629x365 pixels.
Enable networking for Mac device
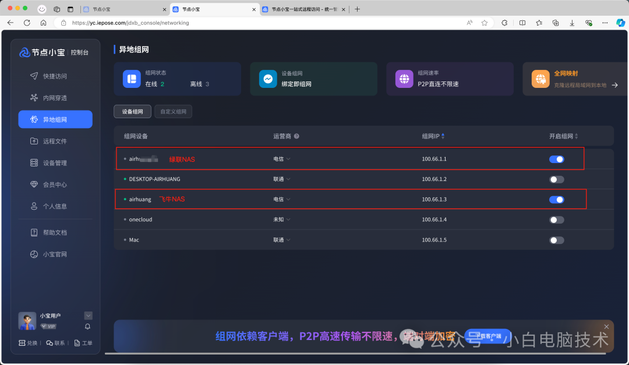pyautogui.click(x=556, y=240)
